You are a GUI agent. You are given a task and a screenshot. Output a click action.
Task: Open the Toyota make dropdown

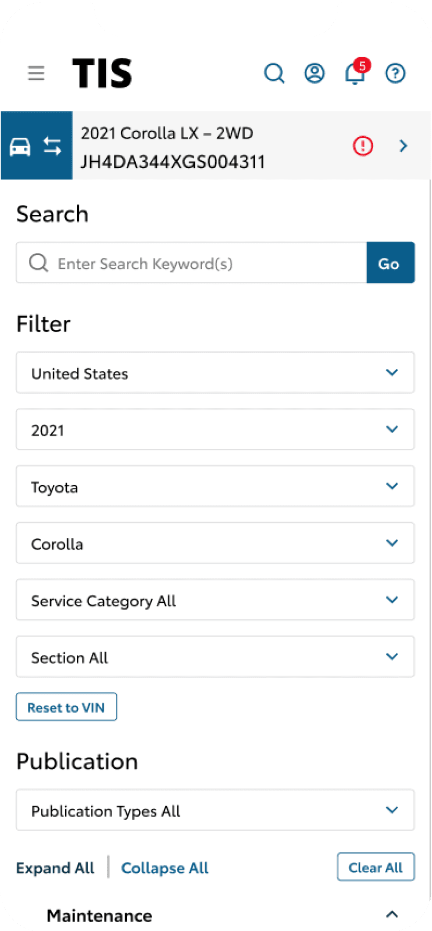tap(215, 486)
